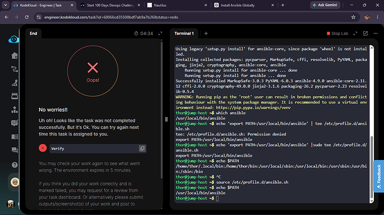This screenshot has height=215, width=384.
Task: View site information icon in address bar
Action: [x=39, y=17]
